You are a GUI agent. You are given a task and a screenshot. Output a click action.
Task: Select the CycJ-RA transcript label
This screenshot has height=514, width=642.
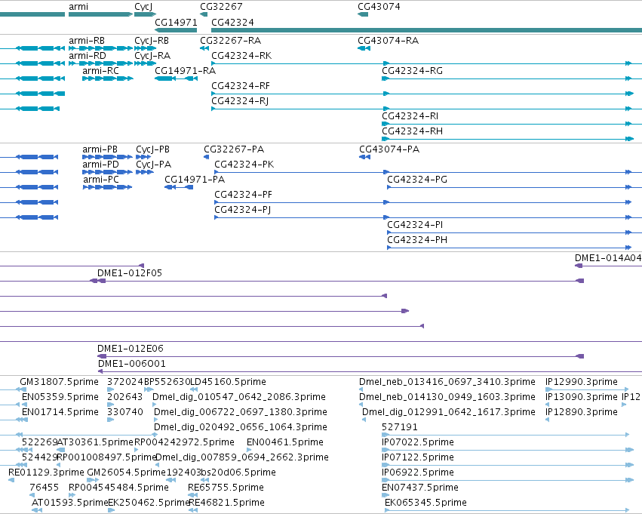point(152,56)
